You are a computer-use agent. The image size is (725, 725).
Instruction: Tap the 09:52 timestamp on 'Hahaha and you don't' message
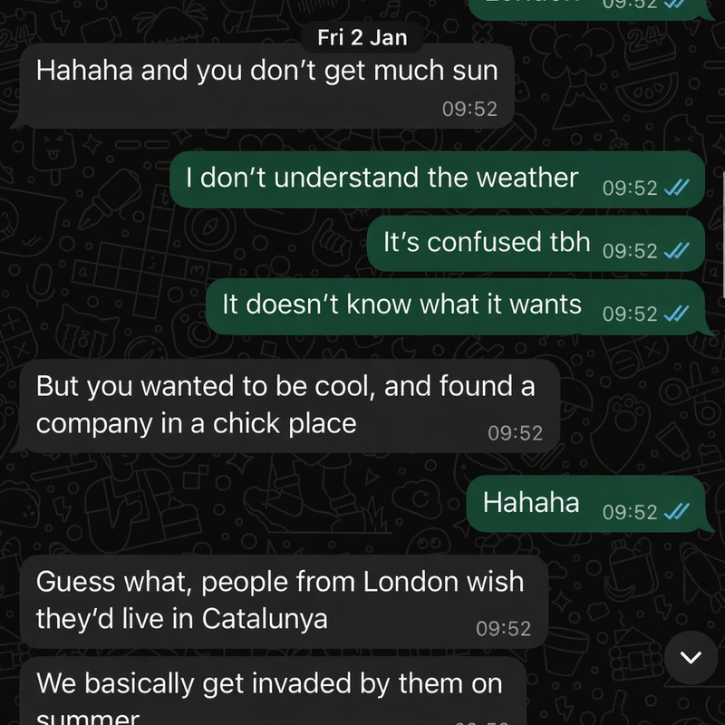(x=469, y=109)
